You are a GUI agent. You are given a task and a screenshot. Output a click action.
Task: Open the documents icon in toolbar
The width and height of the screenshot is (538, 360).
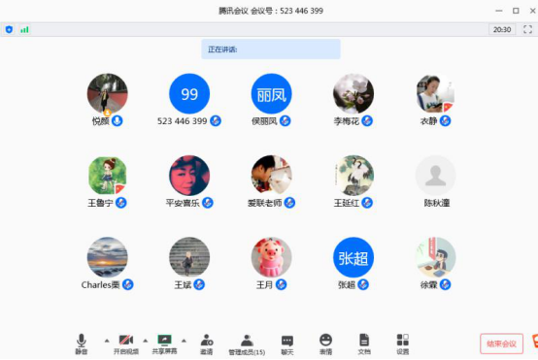[x=364, y=344]
